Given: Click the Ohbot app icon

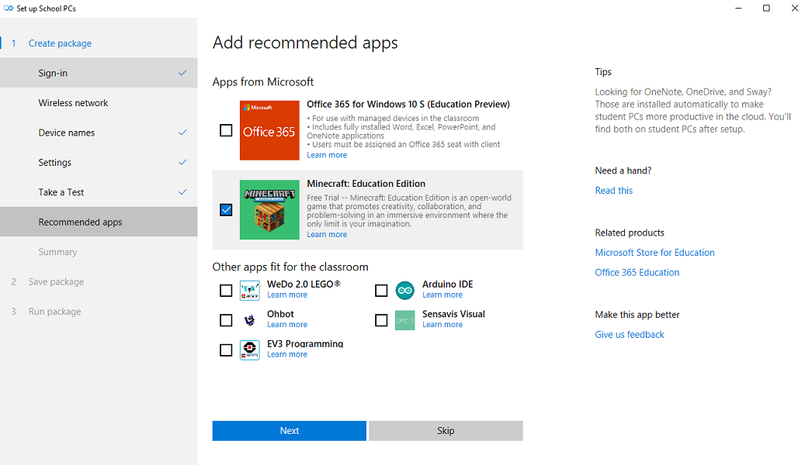Looking at the screenshot, I should 250,320.
